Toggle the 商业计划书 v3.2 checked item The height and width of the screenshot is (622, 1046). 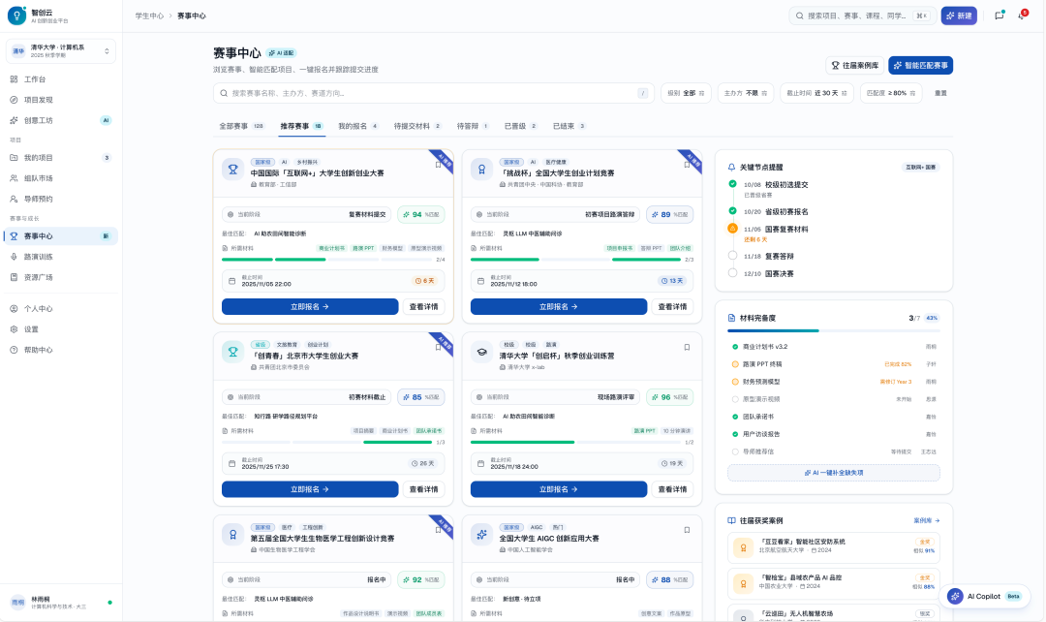(735, 347)
